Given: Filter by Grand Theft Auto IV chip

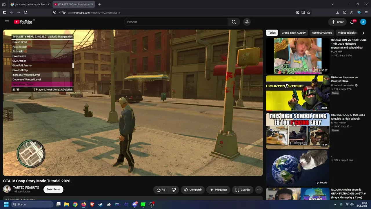Looking at the screenshot, I should click(x=294, y=33).
